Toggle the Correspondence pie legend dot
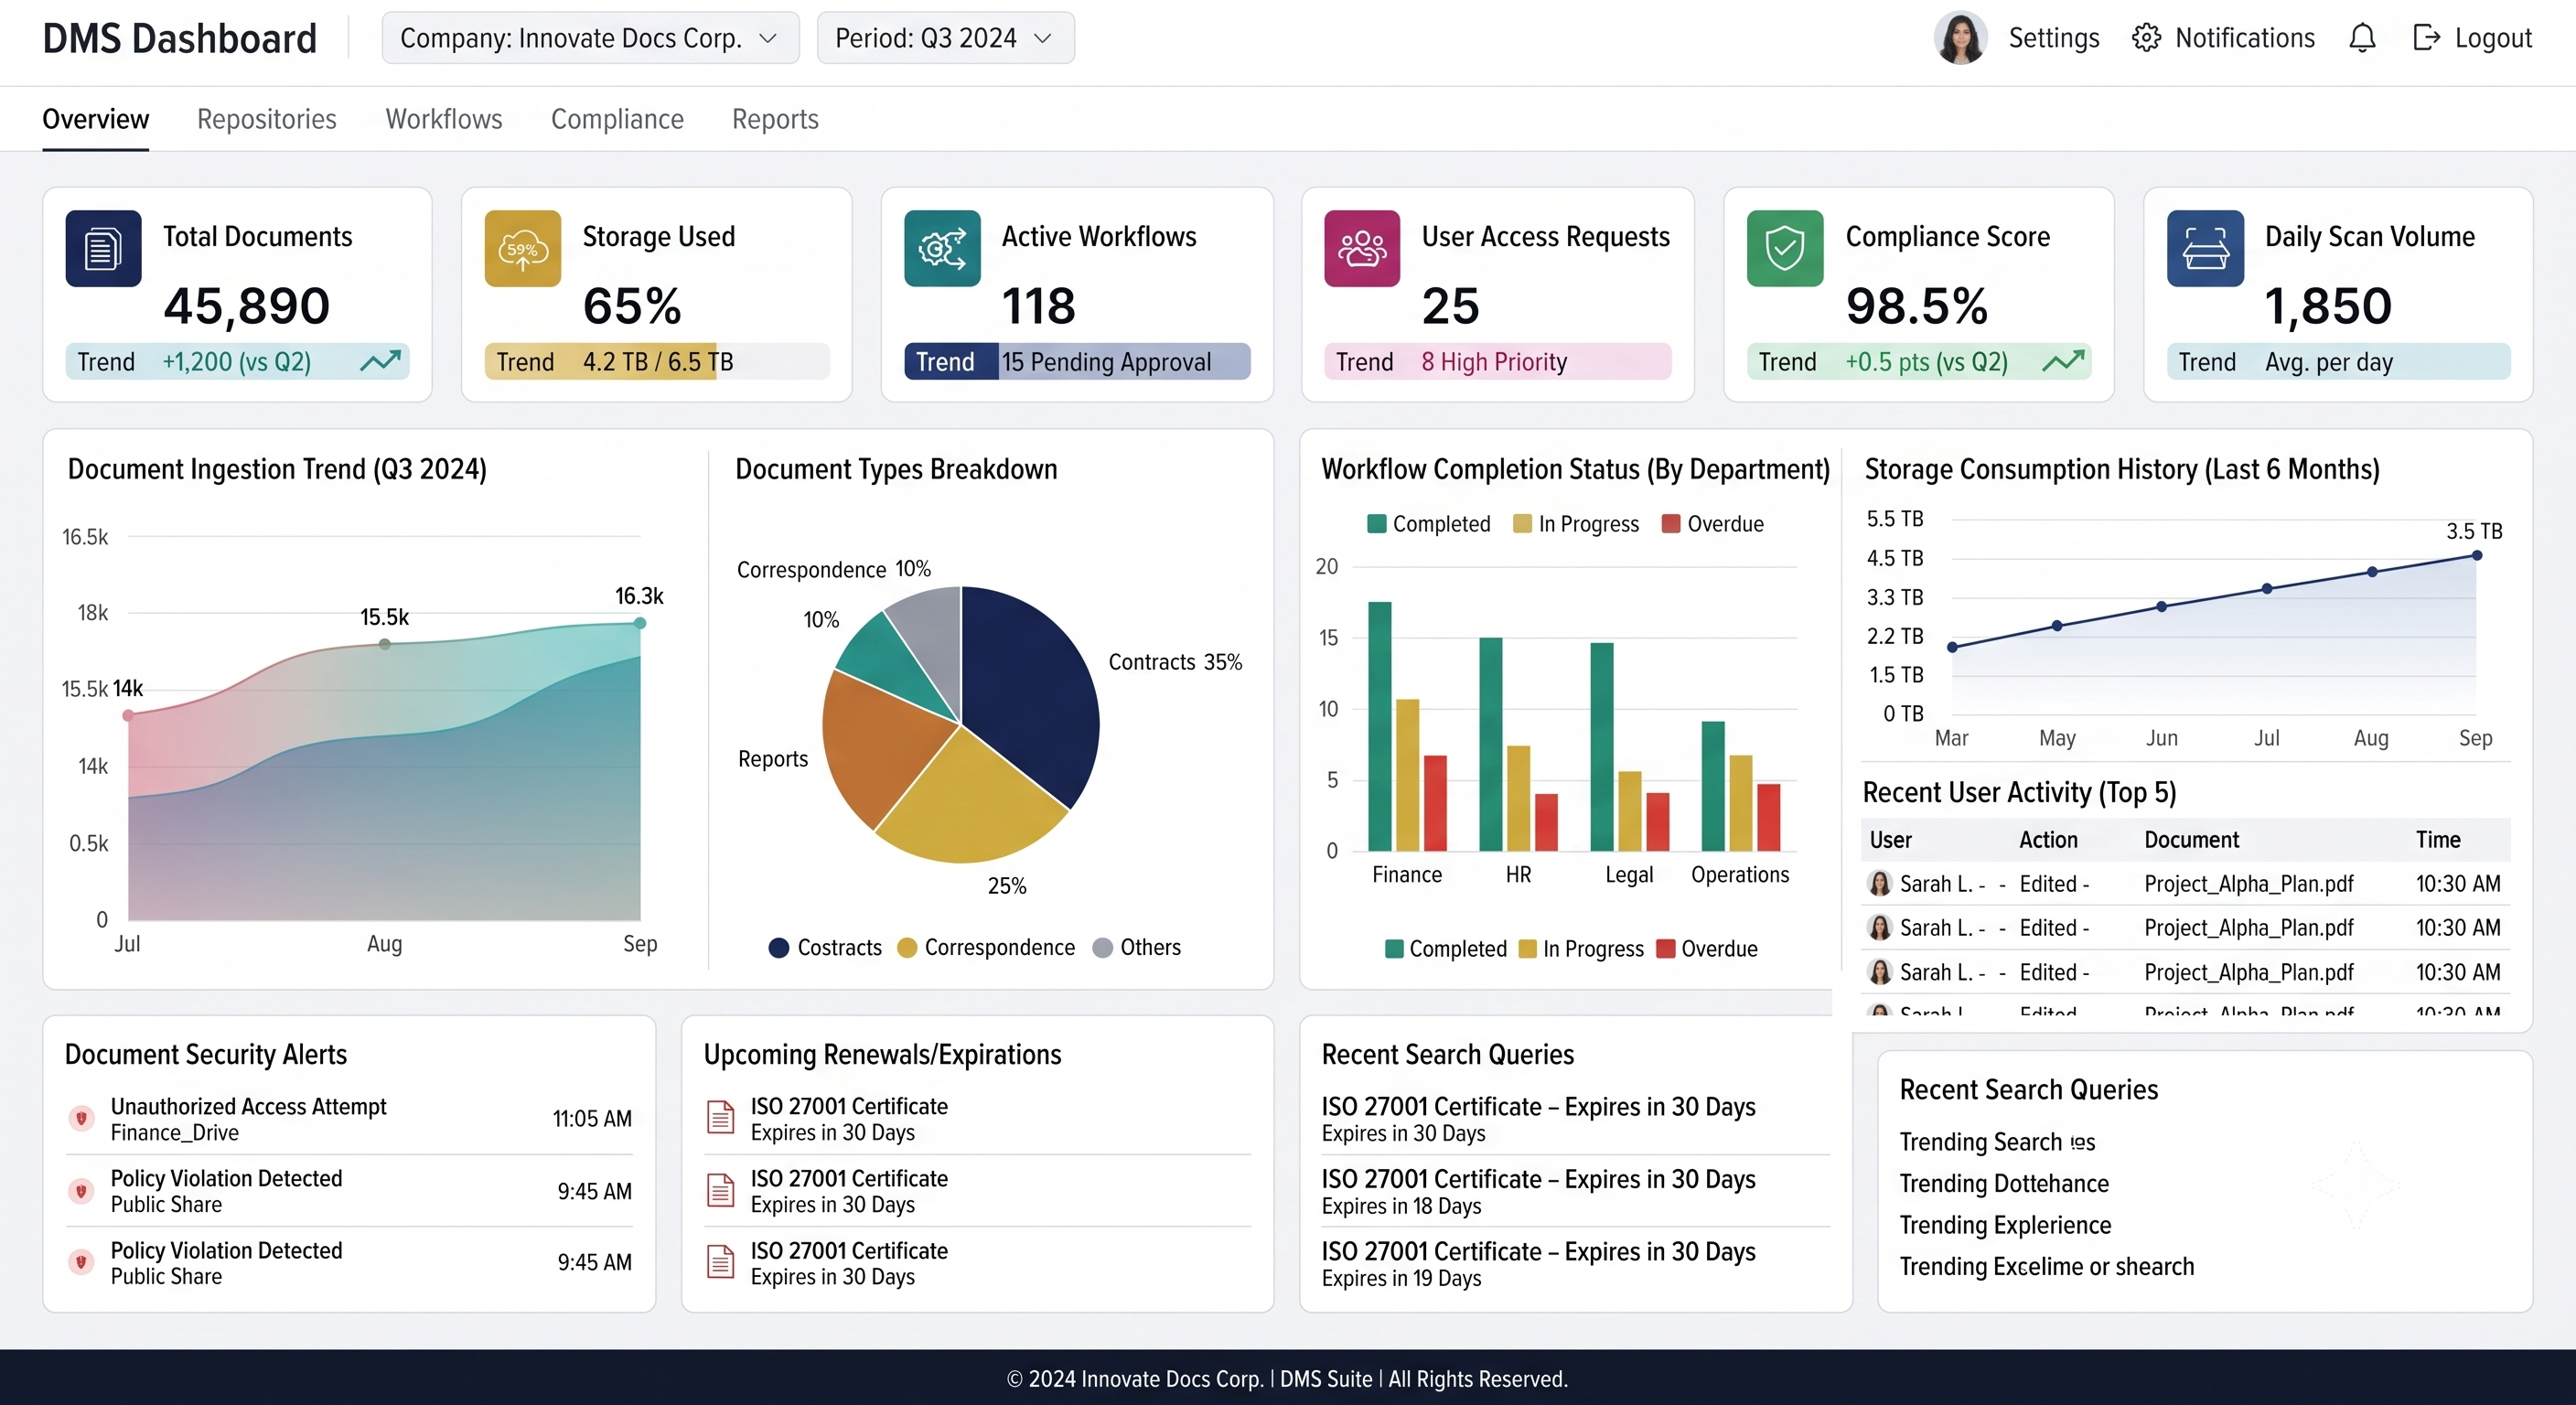This screenshot has width=2576, height=1405. click(x=907, y=948)
